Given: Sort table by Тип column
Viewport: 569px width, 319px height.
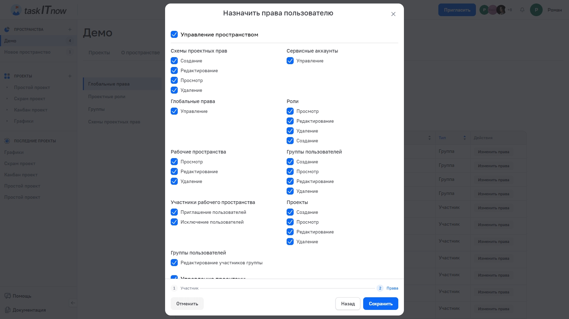Looking at the screenshot, I should [464, 138].
